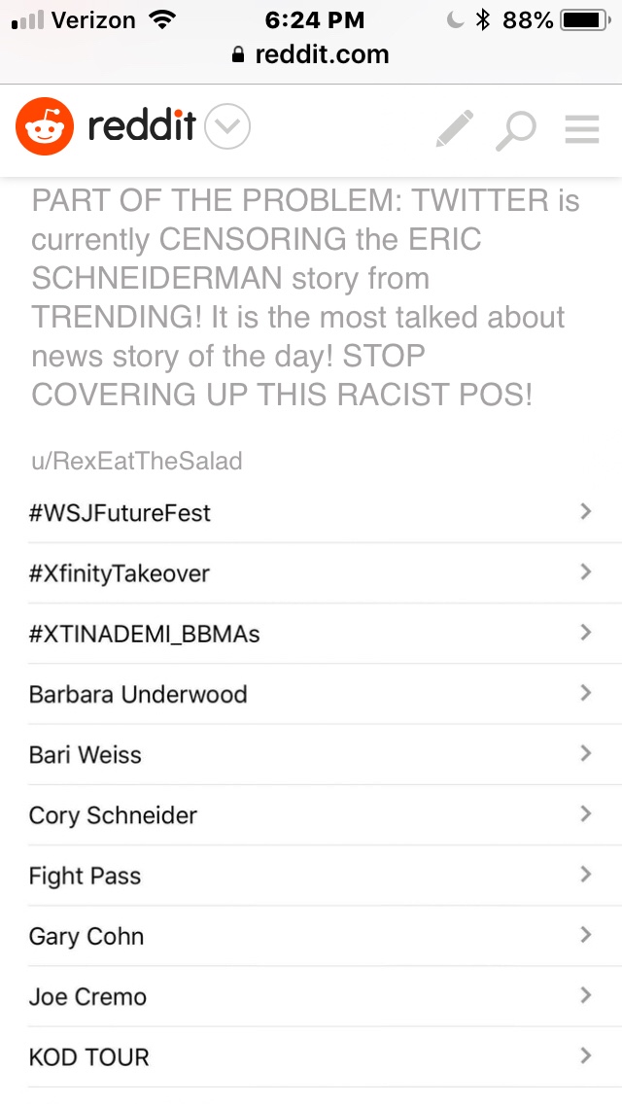Select the Bari Weiss trend
The width and height of the screenshot is (622, 1104).
click(86, 754)
